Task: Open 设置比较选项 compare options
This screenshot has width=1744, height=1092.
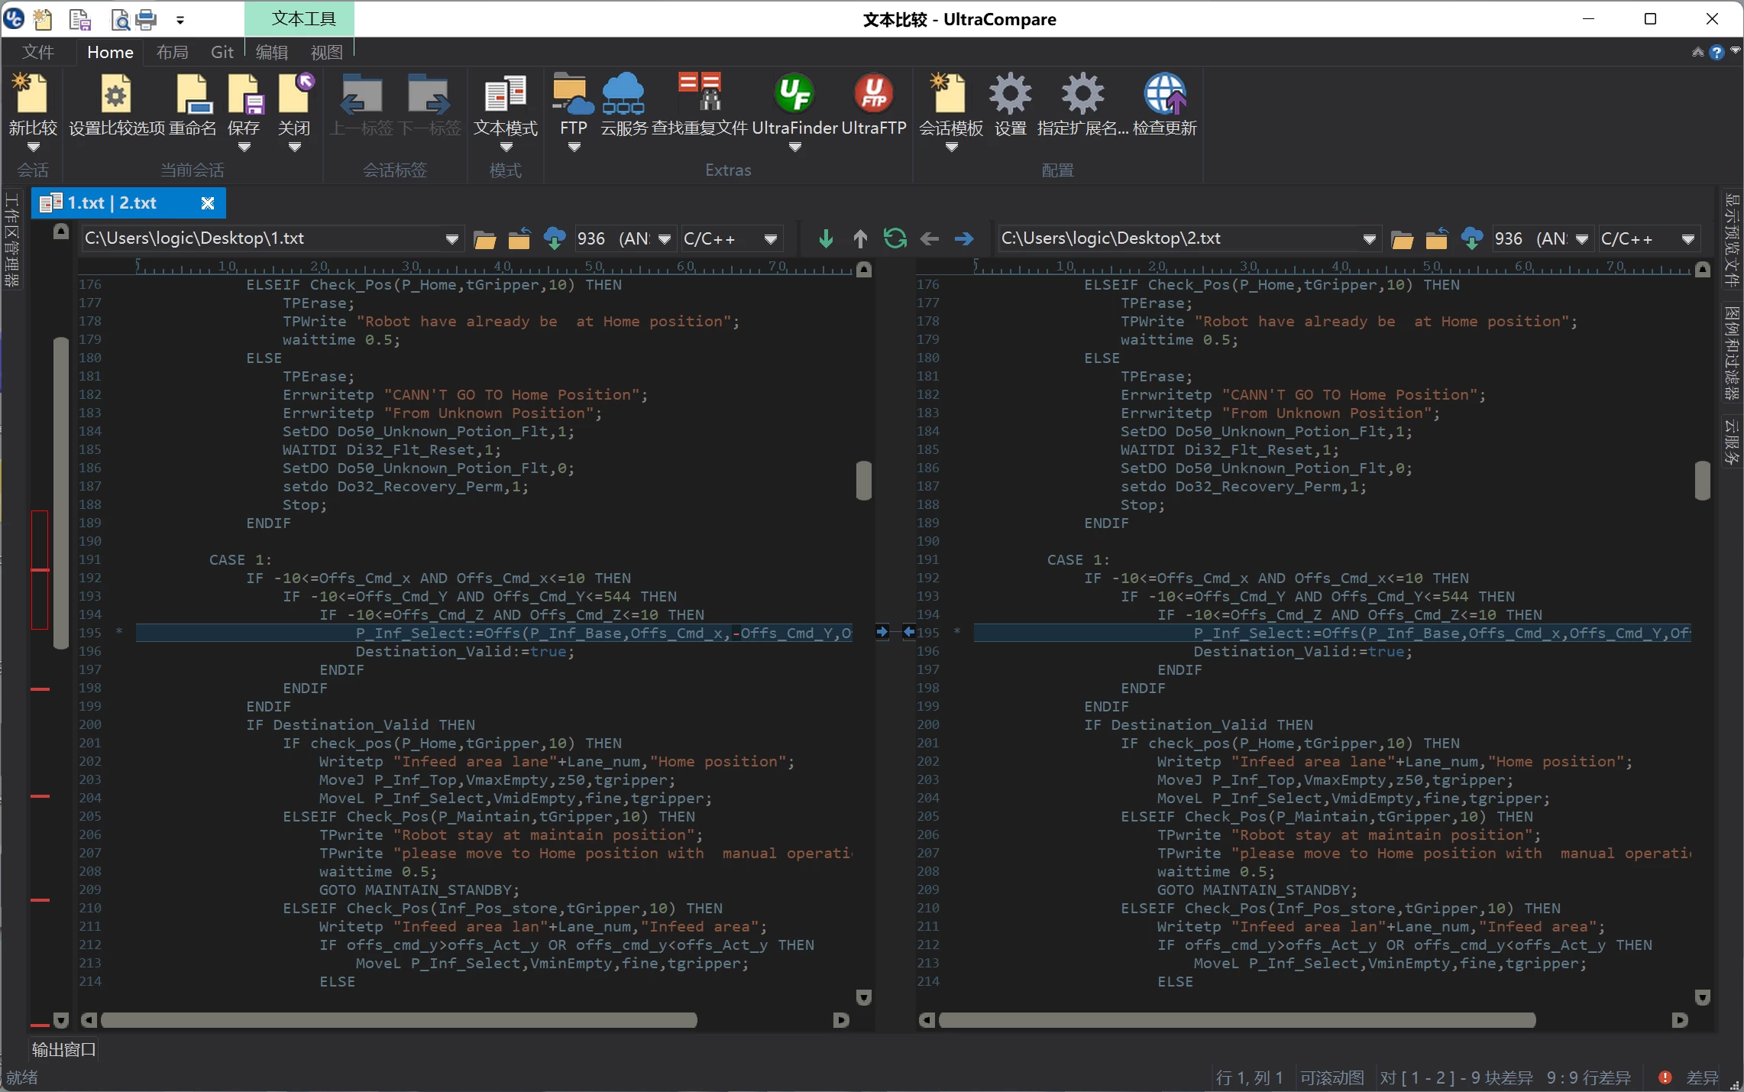Action: [116, 105]
